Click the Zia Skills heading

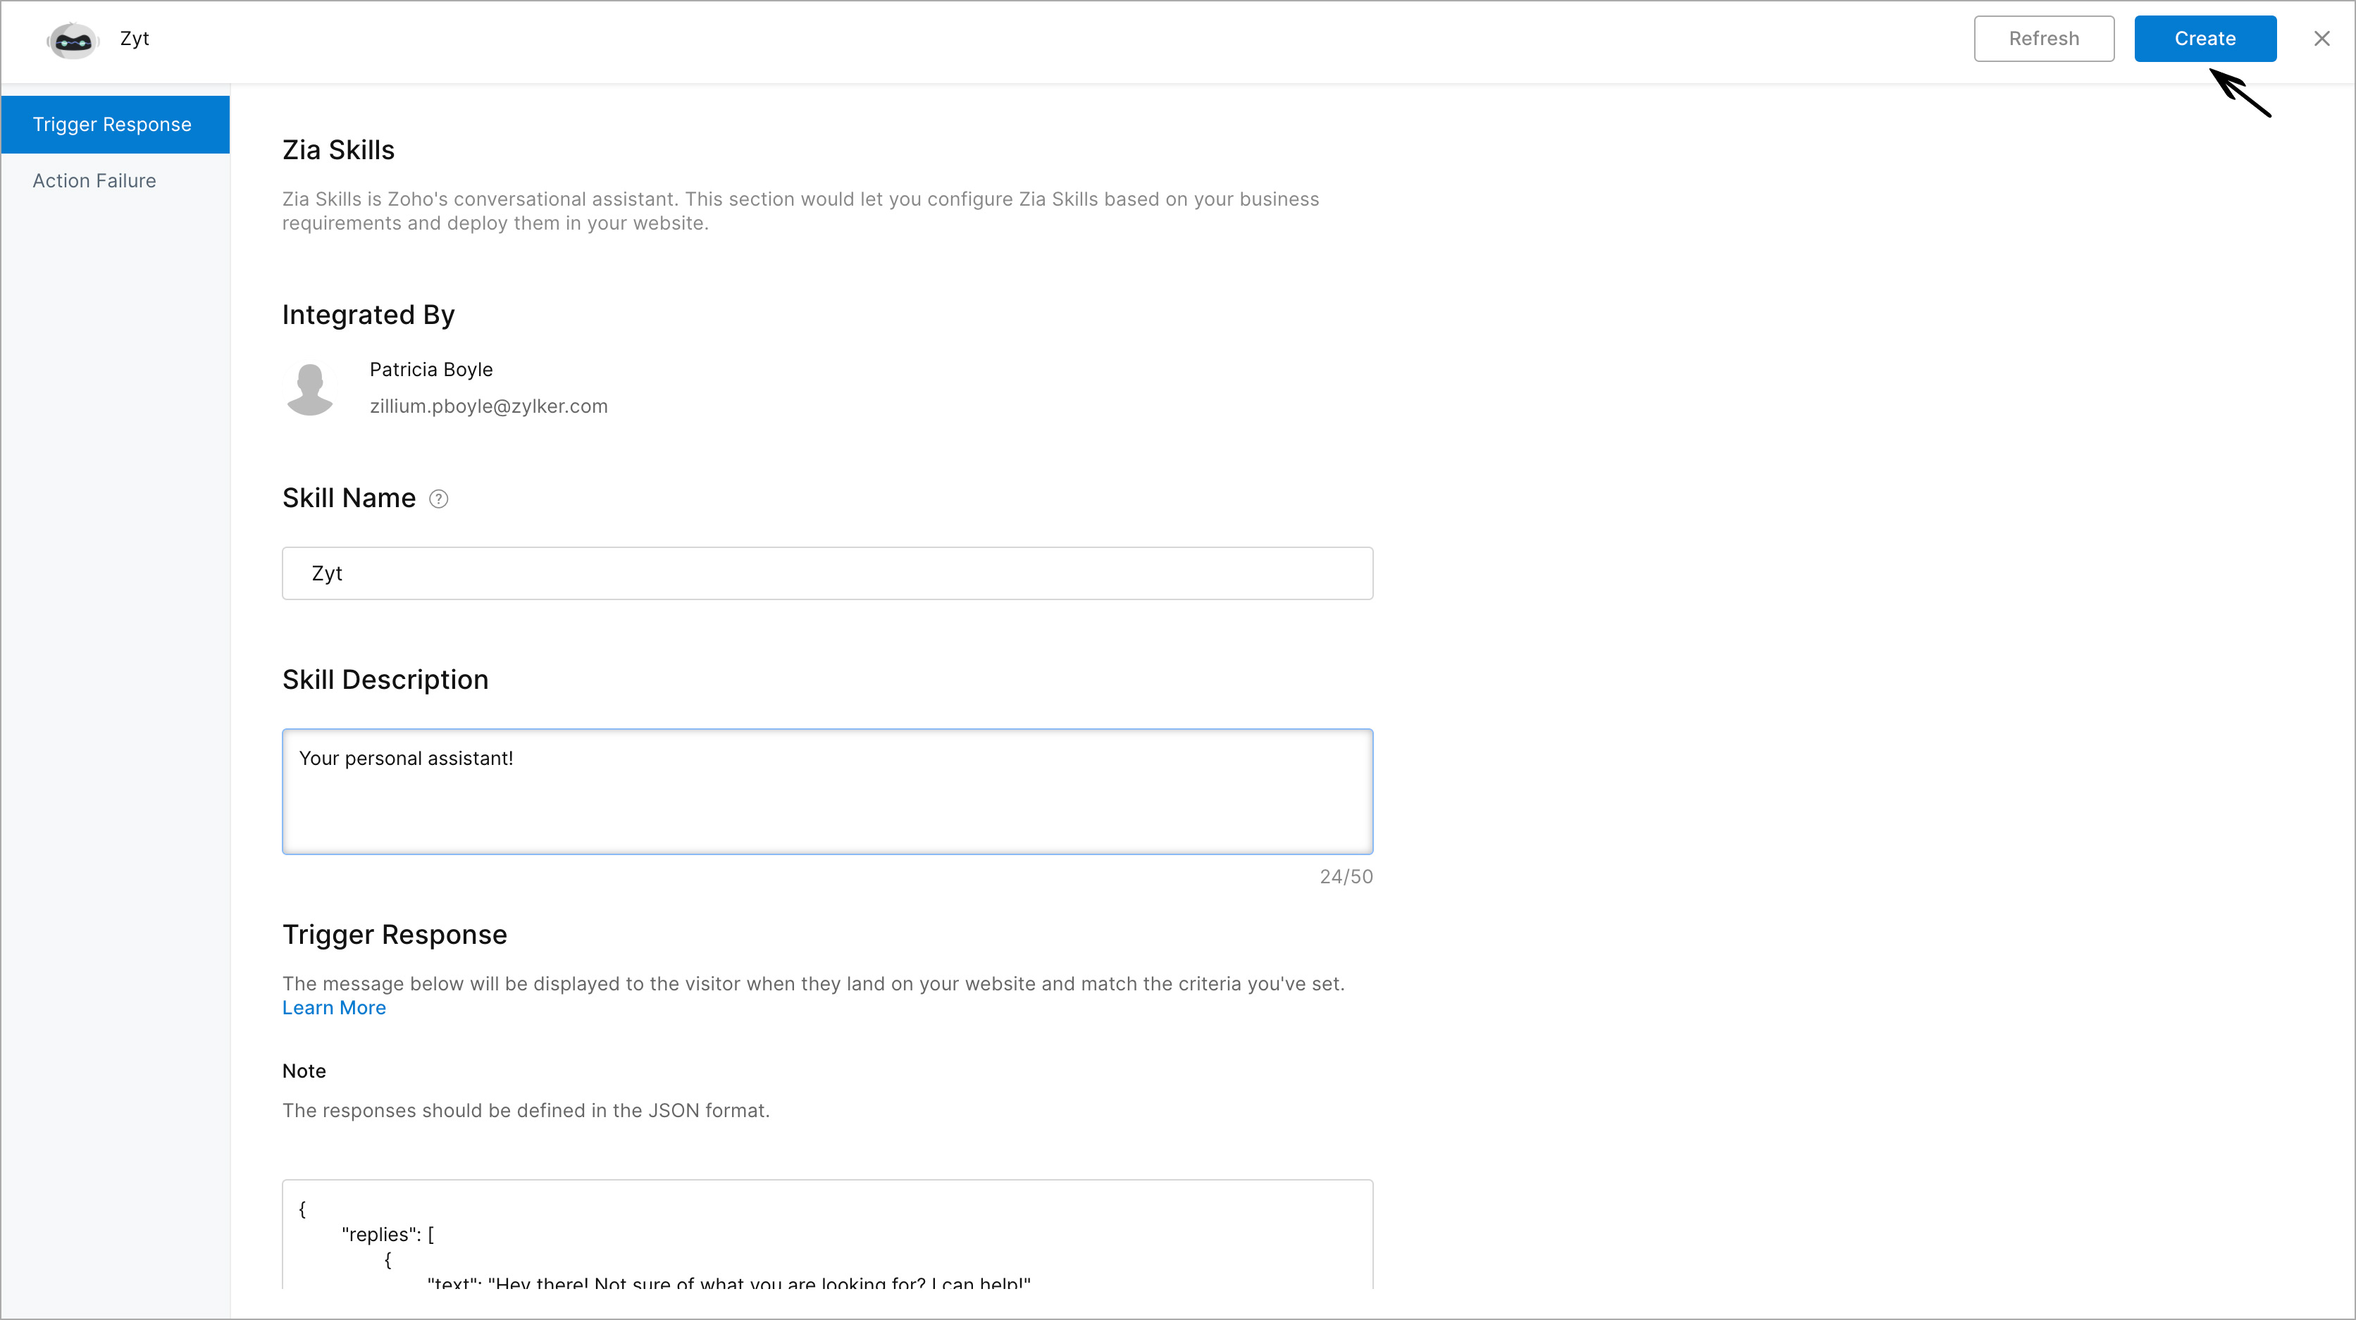click(x=338, y=150)
